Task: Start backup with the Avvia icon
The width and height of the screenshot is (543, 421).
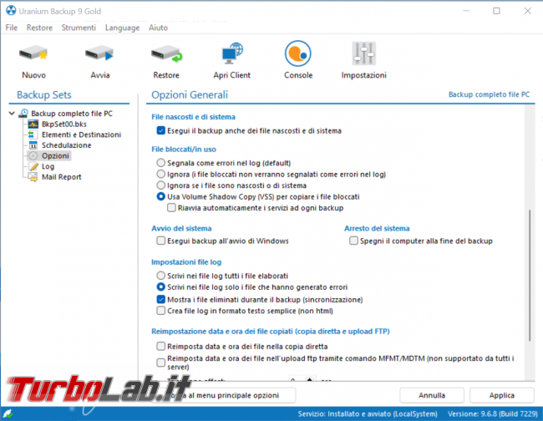Action: coord(99,53)
